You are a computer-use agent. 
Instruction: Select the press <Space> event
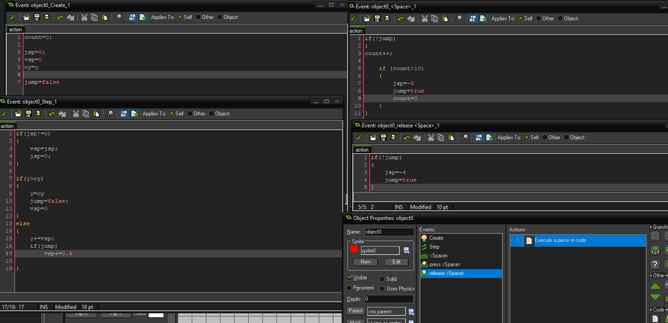click(444, 264)
